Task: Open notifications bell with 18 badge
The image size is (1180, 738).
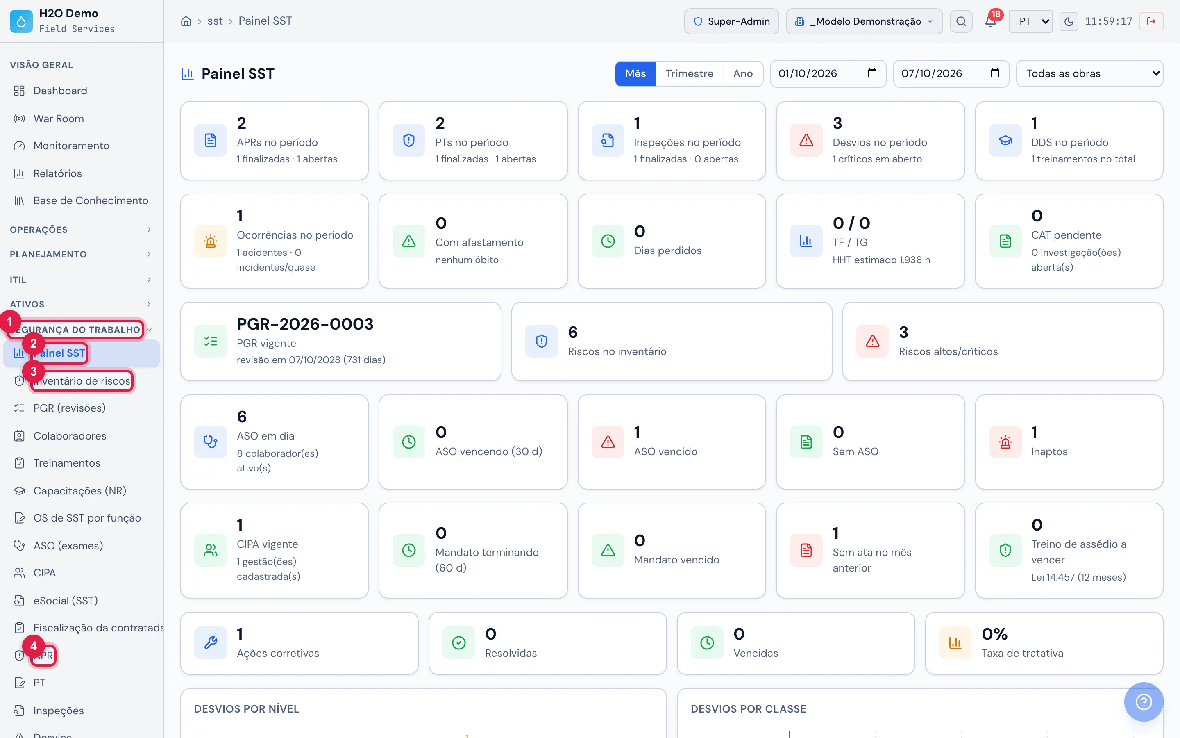Action: coord(990,21)
